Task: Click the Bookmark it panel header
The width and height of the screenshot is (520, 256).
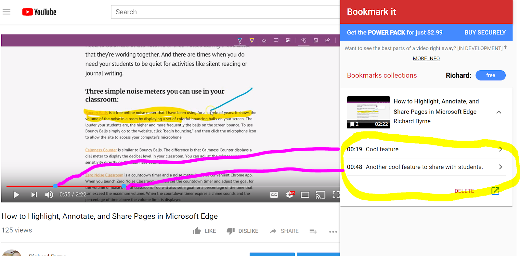Action: 426,12
